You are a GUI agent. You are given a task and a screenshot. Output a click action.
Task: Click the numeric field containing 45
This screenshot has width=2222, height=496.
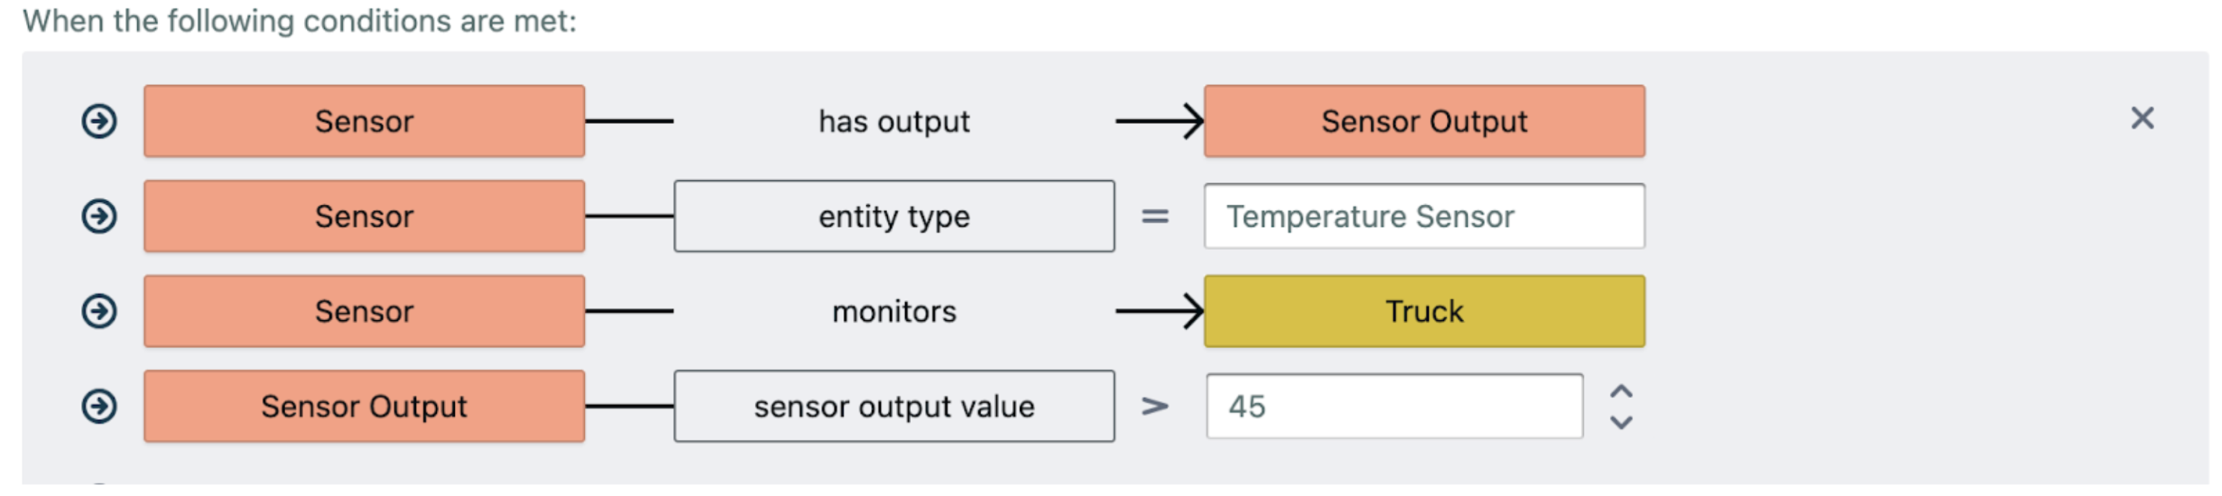(x=1393, y=407)
